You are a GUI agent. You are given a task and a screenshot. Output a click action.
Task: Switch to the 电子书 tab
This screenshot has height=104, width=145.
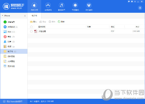pyautogui.click(x=34, y=16)
